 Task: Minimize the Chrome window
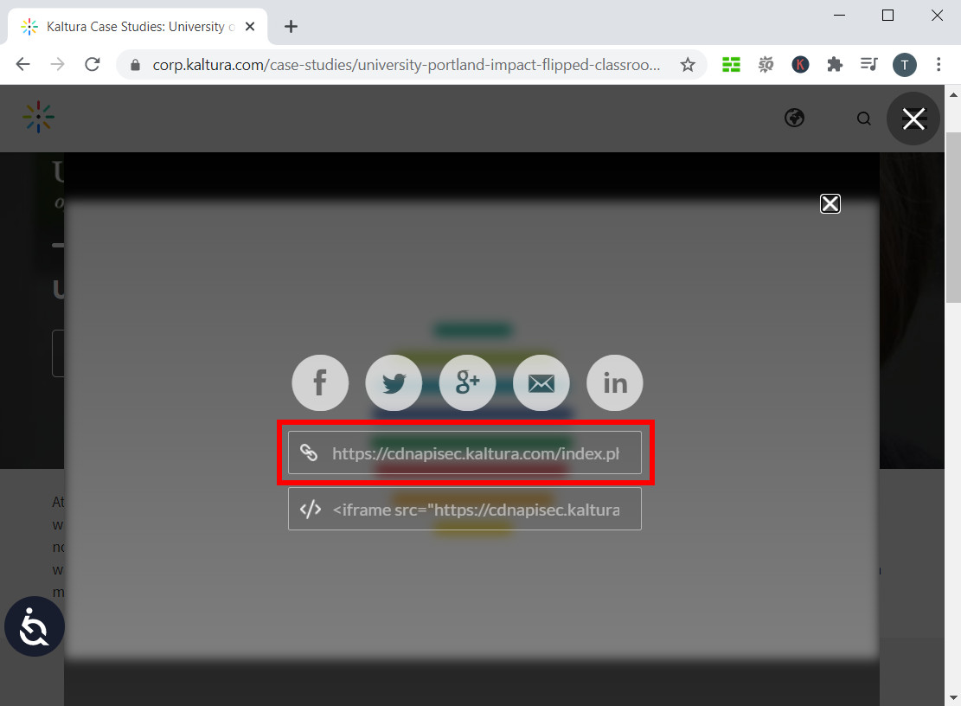tap(840, 16)
